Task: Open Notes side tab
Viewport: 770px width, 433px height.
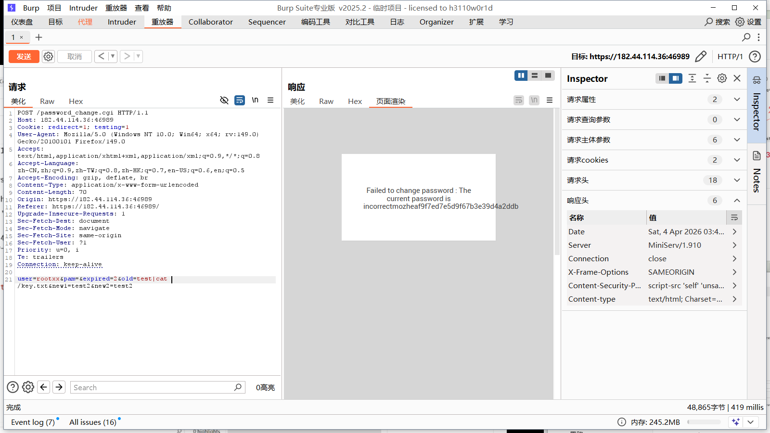Action: pos(757,173)
